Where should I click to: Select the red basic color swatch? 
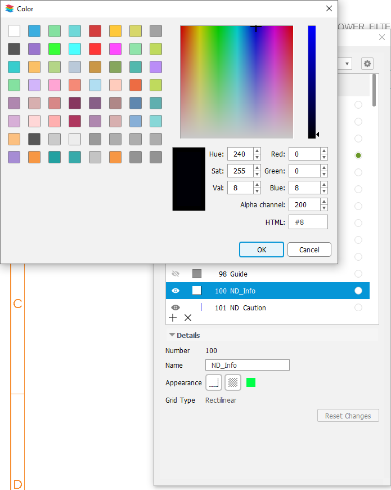click(x=95, y=31)
